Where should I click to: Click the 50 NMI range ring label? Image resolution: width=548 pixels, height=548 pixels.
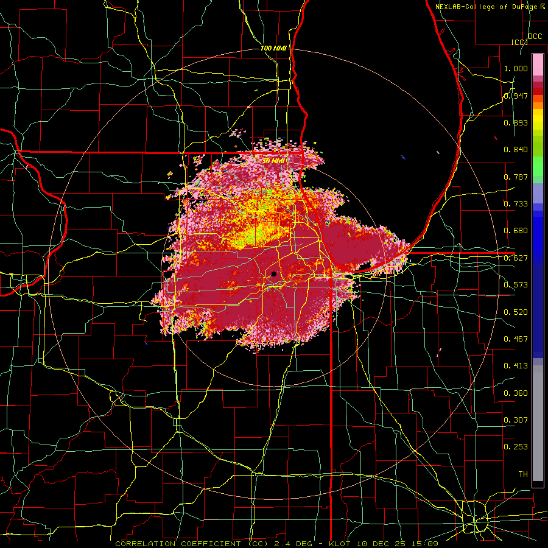click(273, 161)
